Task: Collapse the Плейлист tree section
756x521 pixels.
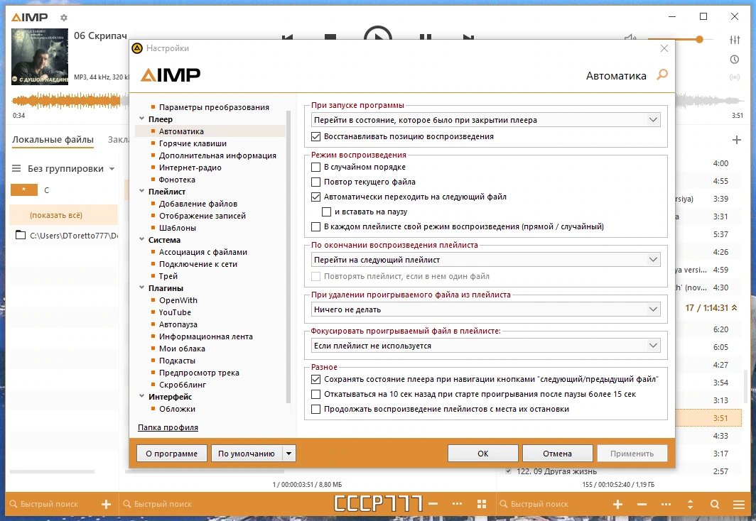Action: (142, 191)
